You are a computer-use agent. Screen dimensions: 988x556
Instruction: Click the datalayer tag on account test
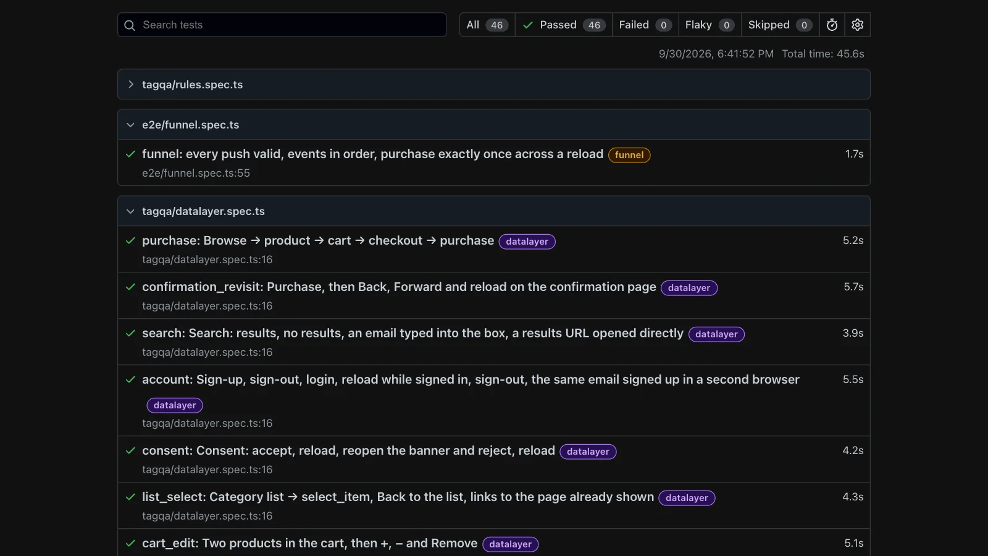pyautogui.click(x=175, y=405)
